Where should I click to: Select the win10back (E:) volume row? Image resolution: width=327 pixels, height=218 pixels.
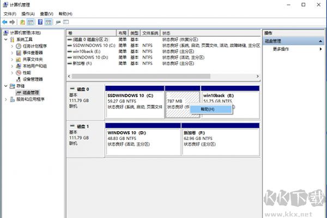163,51
